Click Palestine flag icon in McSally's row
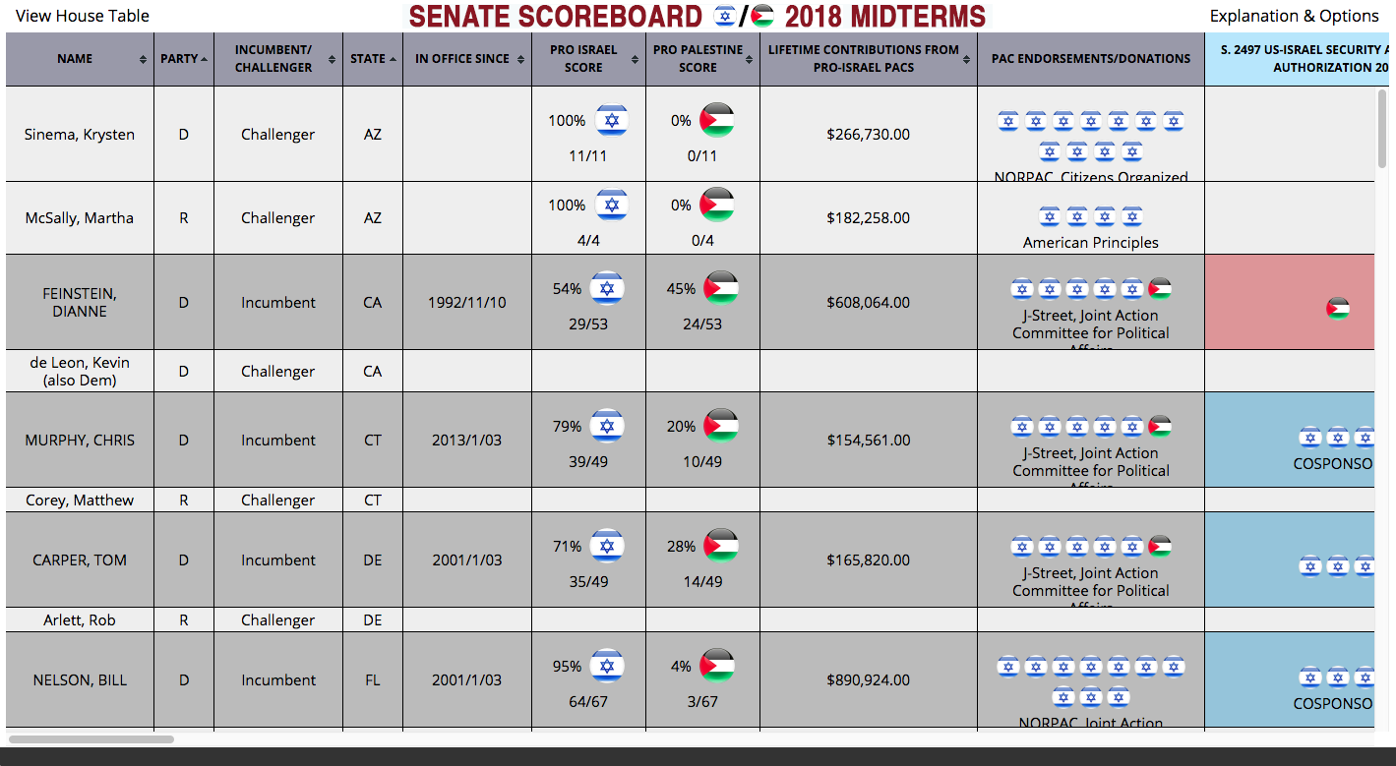Viewport: 1396px width, 766px height. tap(716, 205)
